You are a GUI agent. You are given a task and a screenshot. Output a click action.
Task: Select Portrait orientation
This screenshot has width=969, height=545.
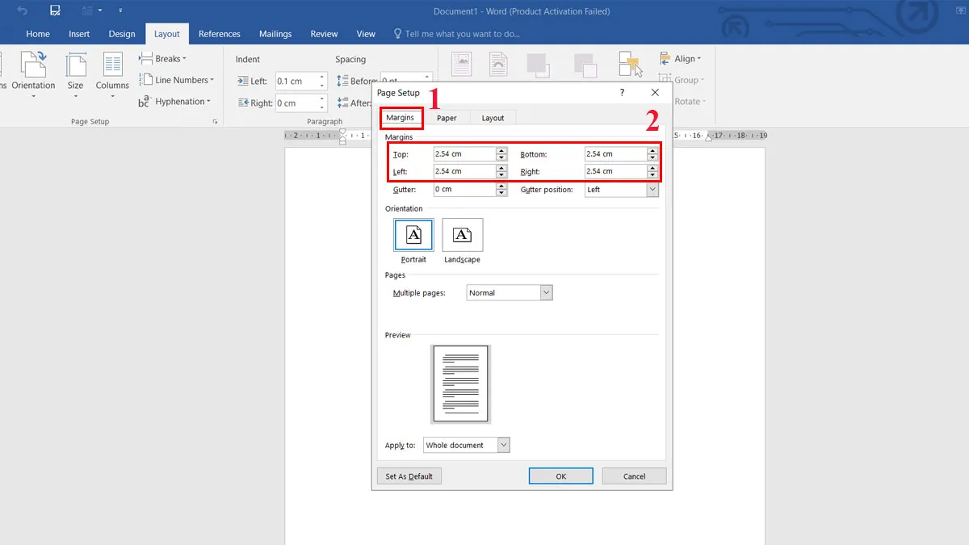[413, 235]
